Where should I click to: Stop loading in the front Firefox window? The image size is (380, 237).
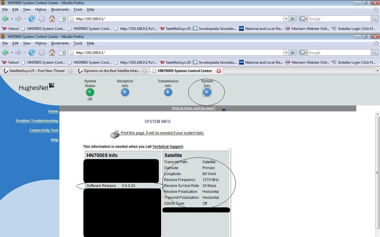pos(42,52)
